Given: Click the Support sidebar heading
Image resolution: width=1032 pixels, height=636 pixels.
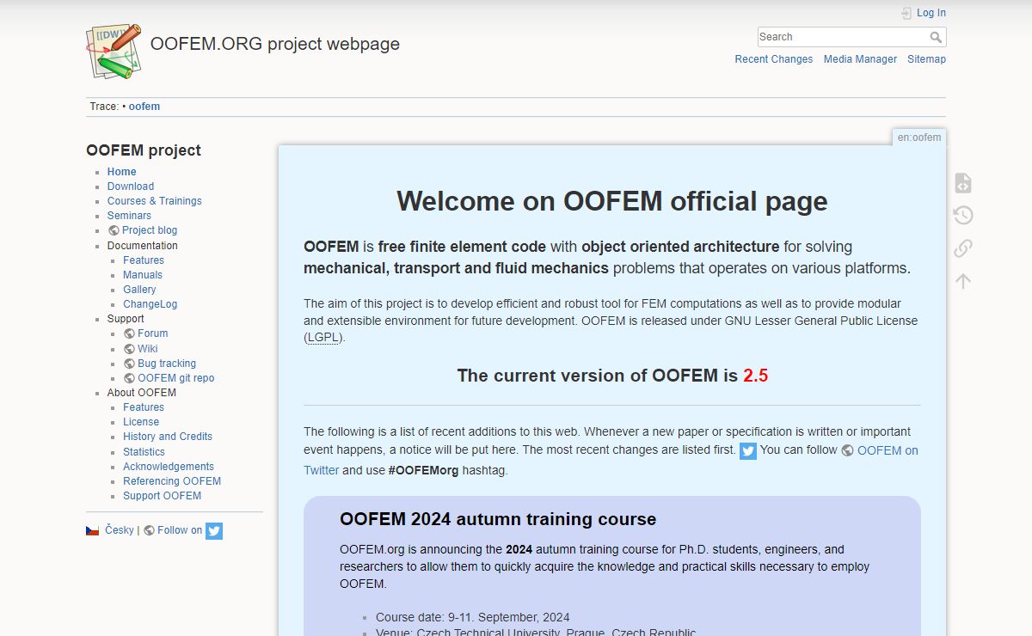Looking at the screenshot, I should click(126, 319).
